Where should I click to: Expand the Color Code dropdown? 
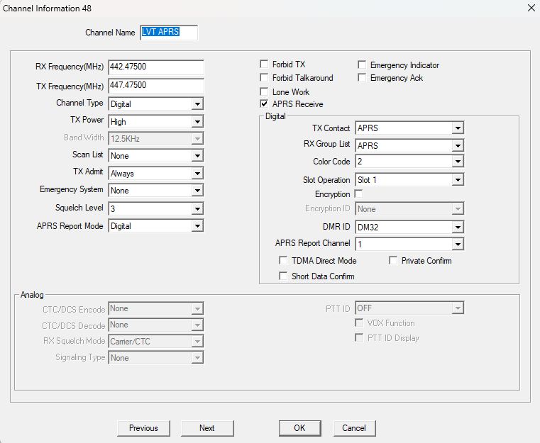pyautogui.click(x=458, y=162)
